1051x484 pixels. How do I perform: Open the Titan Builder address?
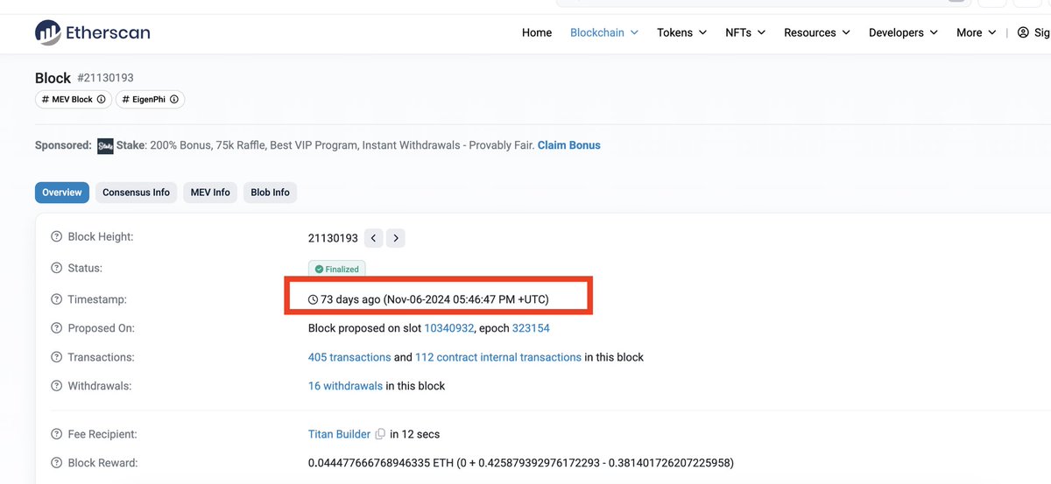[x=339, y=434]
